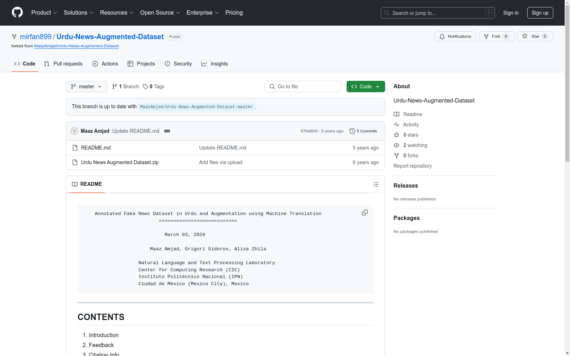Click the slash shortcut key icon
The width and height of the screenshot is (570, 356).
click(488, 13)
